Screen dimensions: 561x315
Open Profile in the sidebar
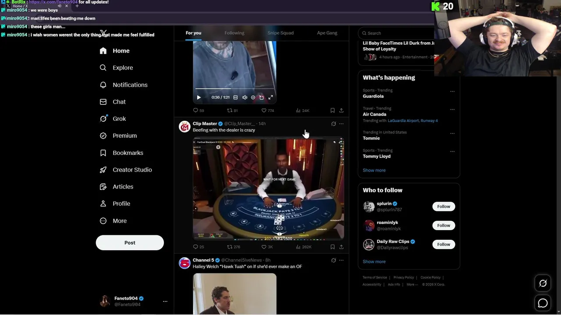[x=114, y=203]
